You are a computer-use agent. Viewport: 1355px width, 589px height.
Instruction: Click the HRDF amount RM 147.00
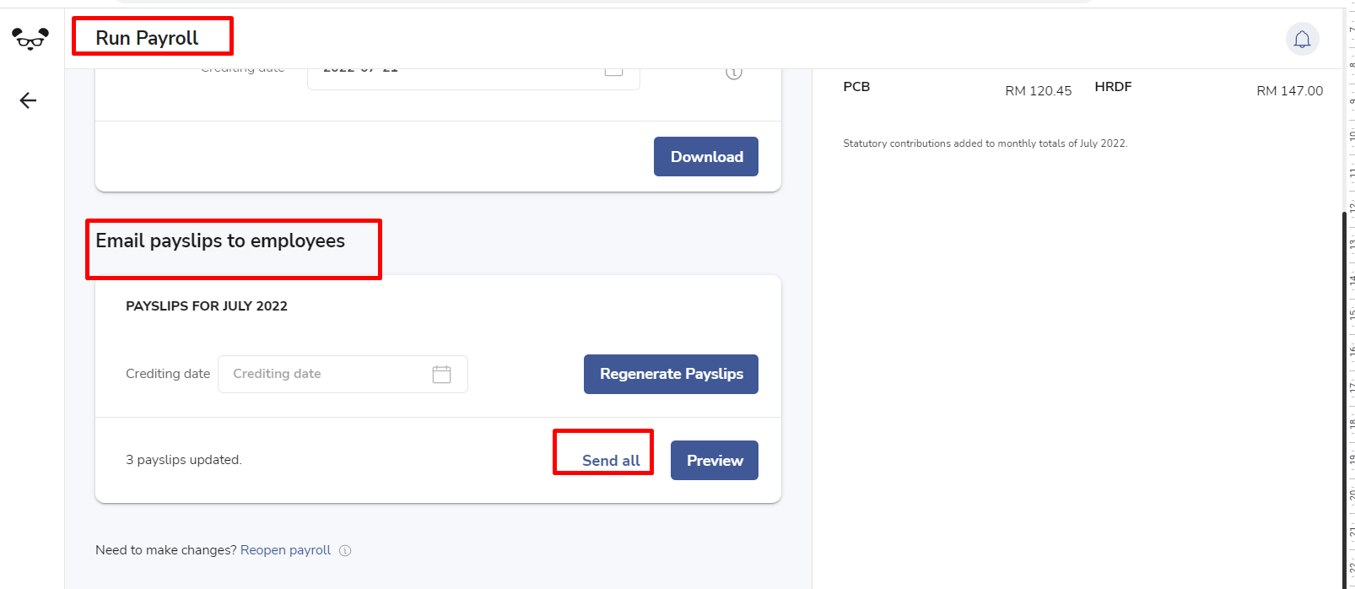pyautogui.click(x=1290, y=90)
